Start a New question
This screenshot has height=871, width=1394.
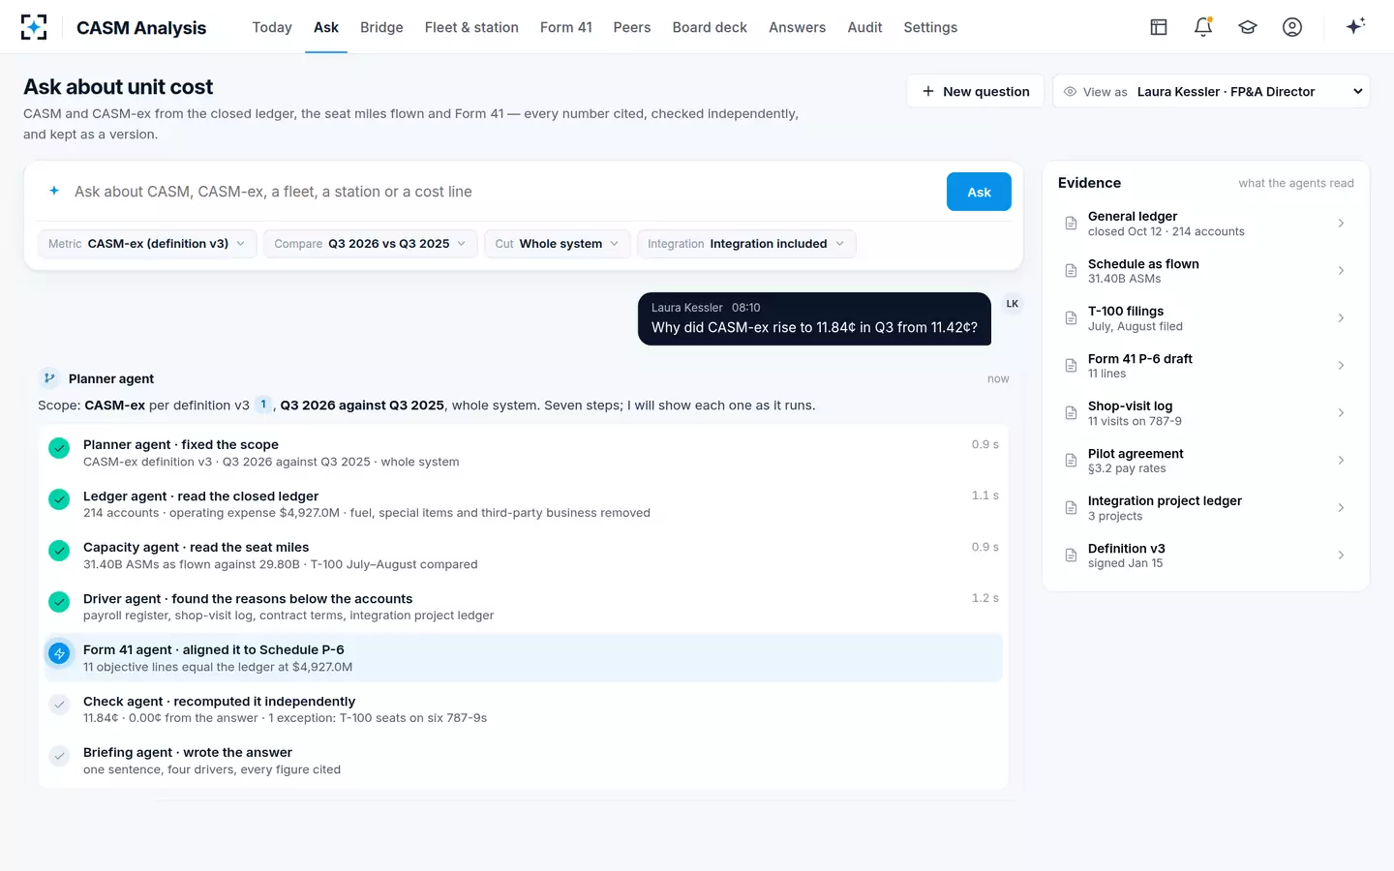(x=976, y=91)
